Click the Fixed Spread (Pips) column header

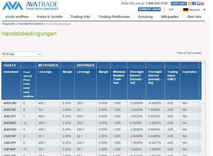point(28,84)
